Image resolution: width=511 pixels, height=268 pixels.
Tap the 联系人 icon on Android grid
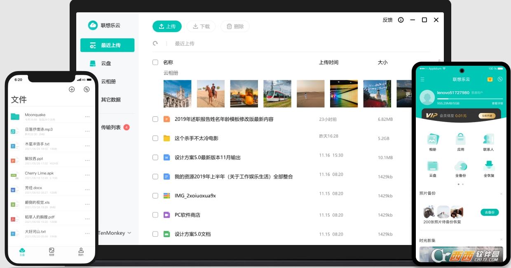489,139
